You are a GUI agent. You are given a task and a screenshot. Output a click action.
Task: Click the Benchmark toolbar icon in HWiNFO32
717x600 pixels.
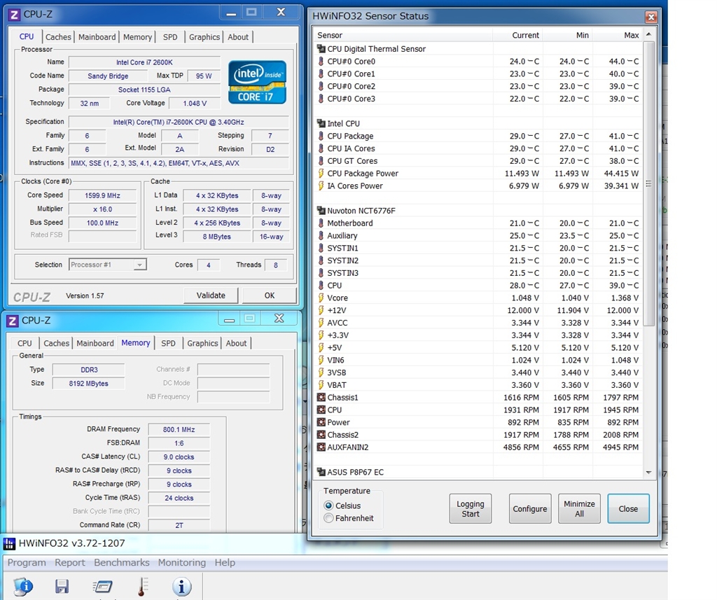pos(102,586)
